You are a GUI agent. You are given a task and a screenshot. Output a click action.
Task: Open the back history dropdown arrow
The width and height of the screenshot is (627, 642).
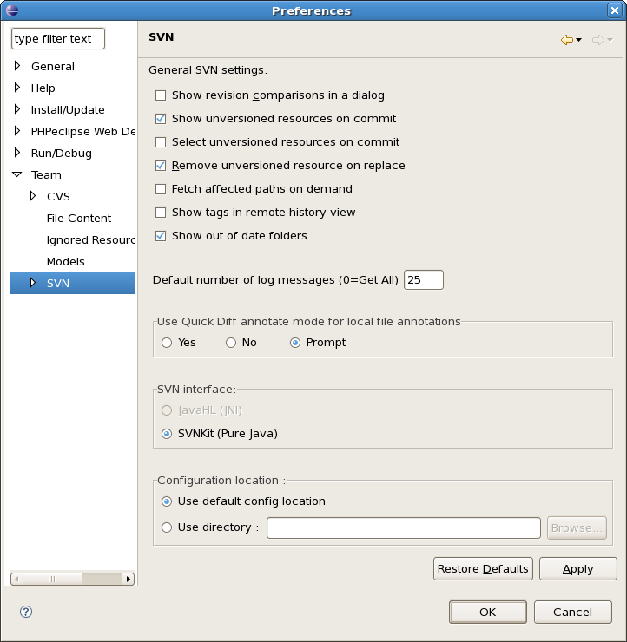click(x=578, y=40)
